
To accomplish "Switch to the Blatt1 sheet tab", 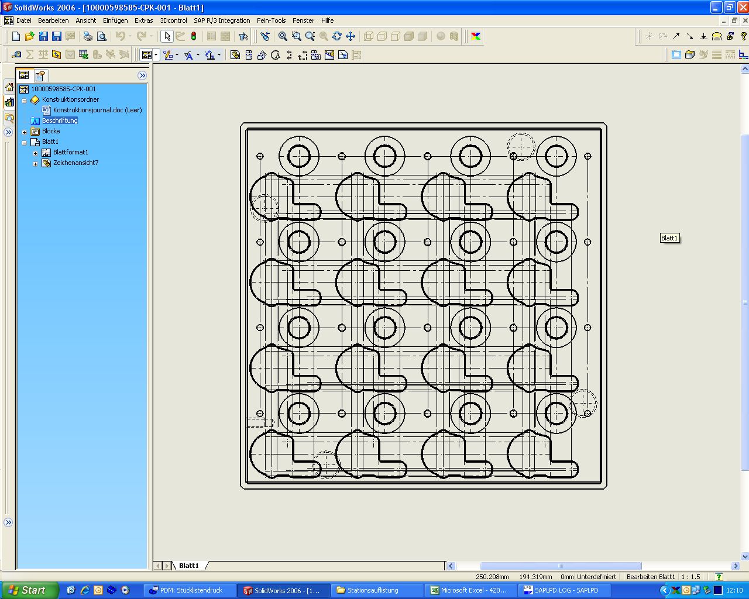I will click(188, 566).
